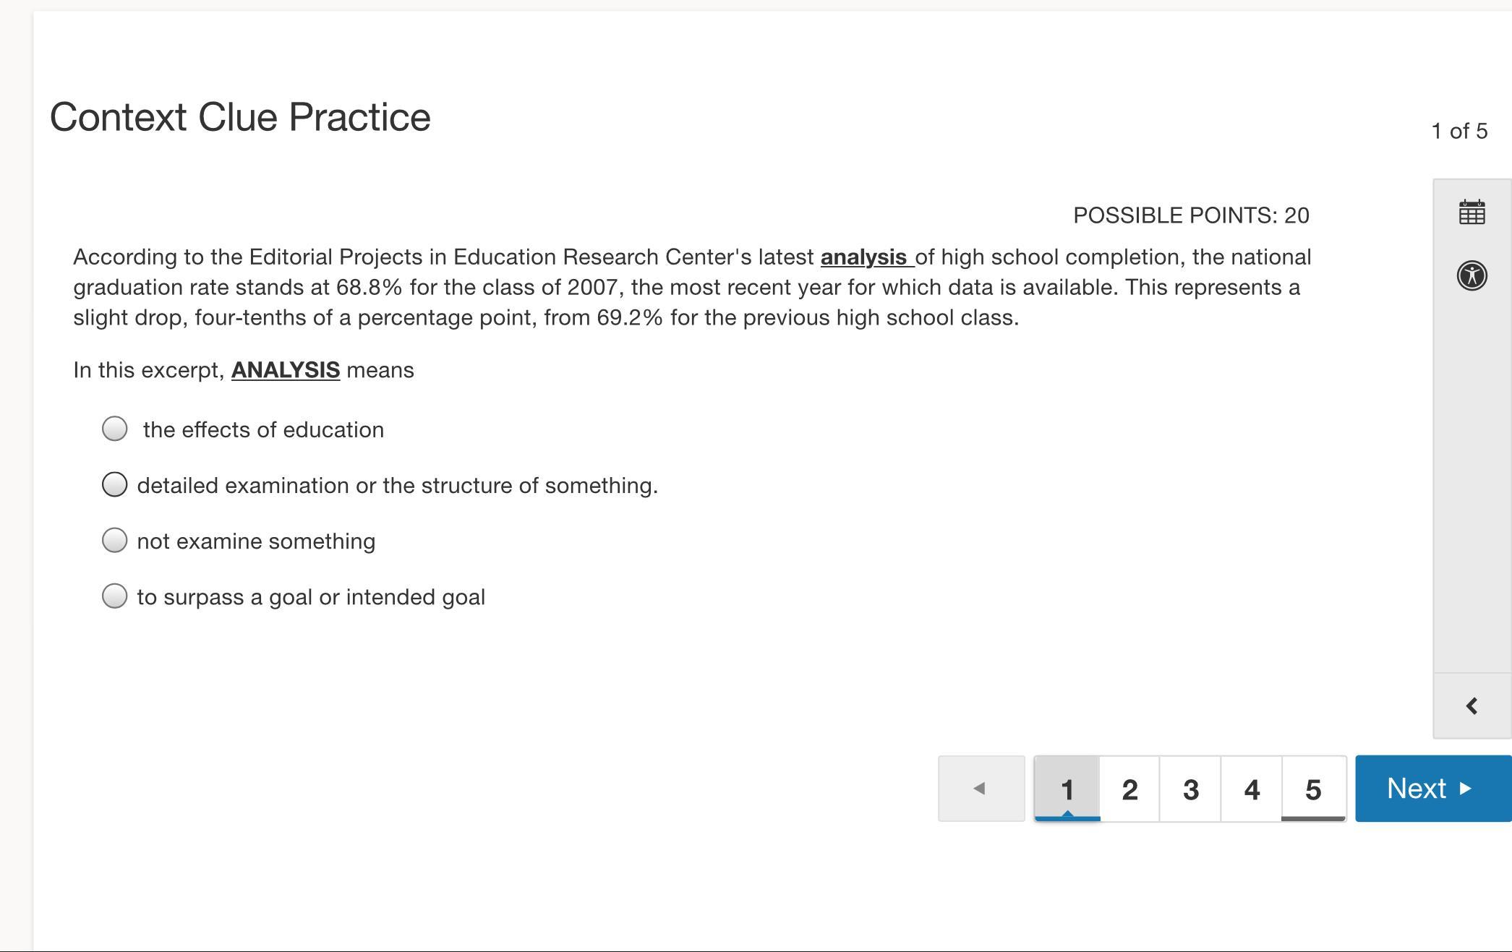
Task: Click the "In this excerpt" question text
Action: coord(149,370)
